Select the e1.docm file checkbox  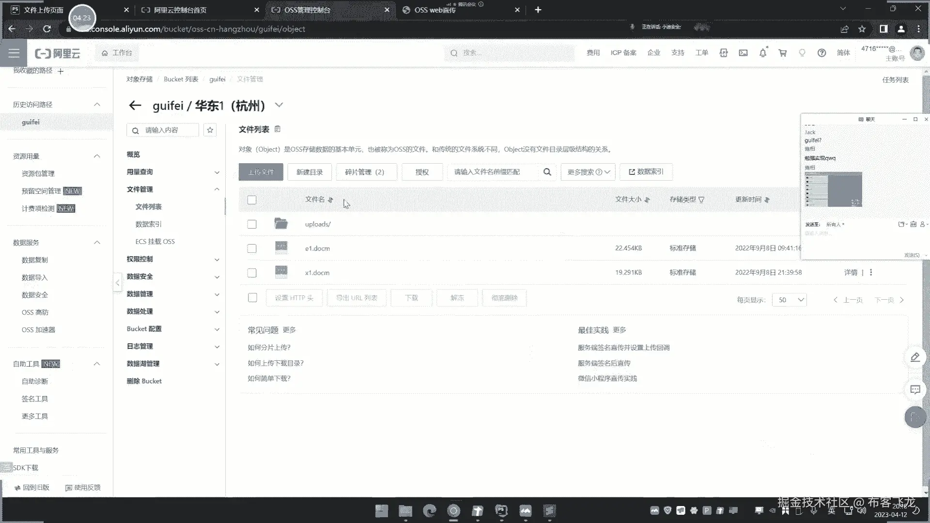pos(252,248)
